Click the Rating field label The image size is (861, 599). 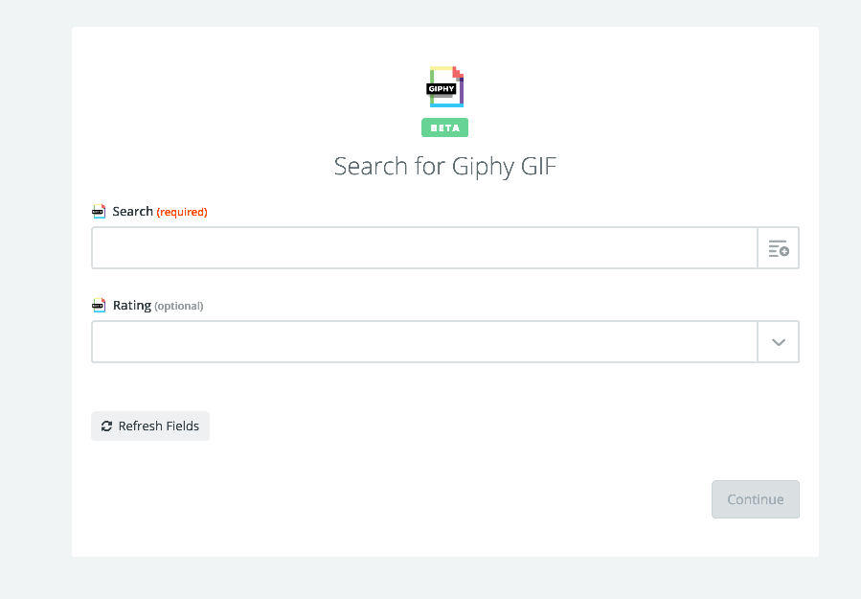[x=132, y=306]
